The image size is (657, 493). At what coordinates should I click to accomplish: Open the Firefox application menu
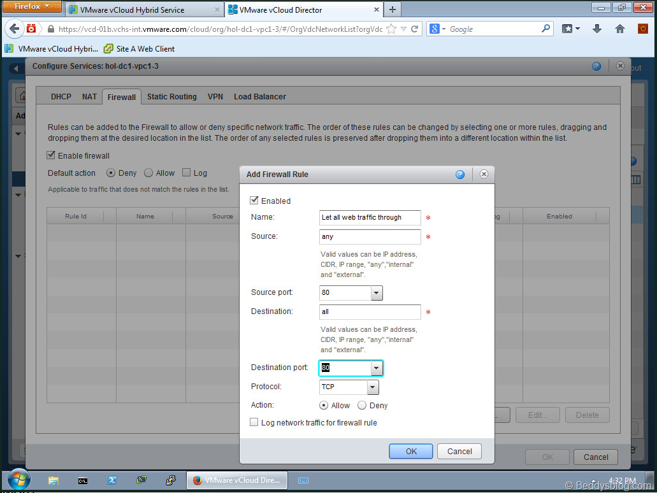tap(32, 6)
